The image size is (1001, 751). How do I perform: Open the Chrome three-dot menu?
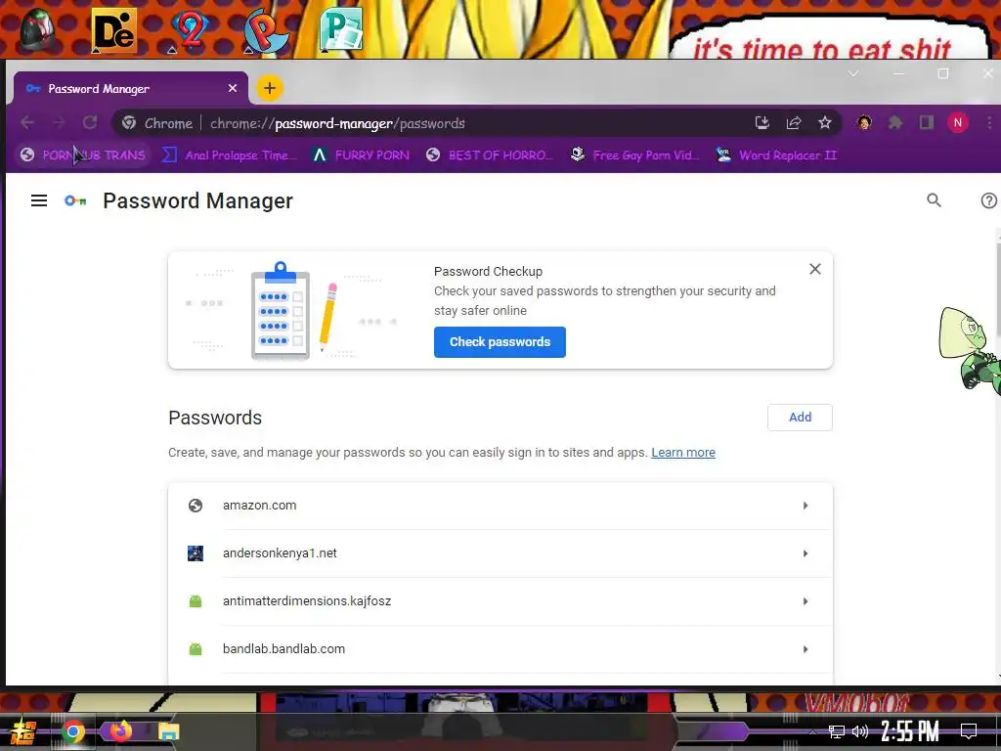(989, 122)
